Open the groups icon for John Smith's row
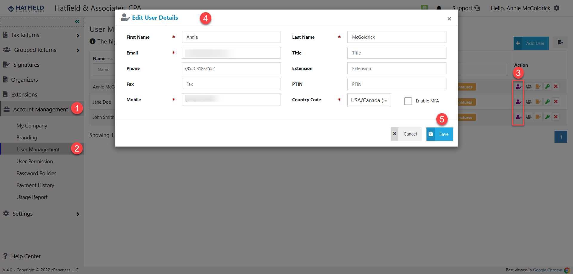 (x=529, y=117)
